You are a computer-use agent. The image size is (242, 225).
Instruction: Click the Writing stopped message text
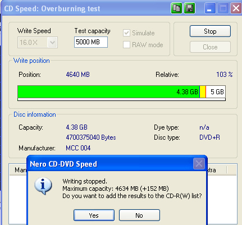pos(85,181)
